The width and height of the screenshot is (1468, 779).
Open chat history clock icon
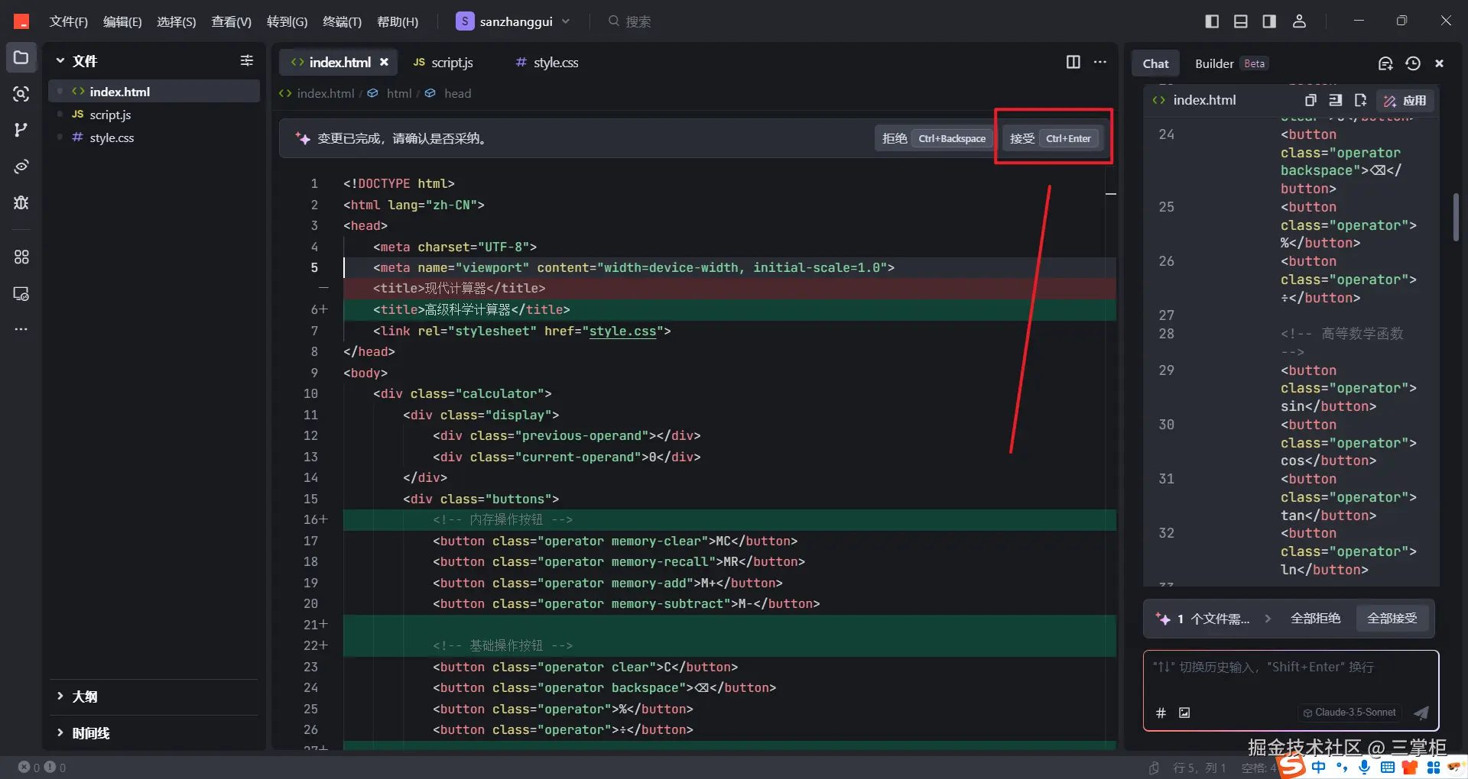[x=1412, y=63]
